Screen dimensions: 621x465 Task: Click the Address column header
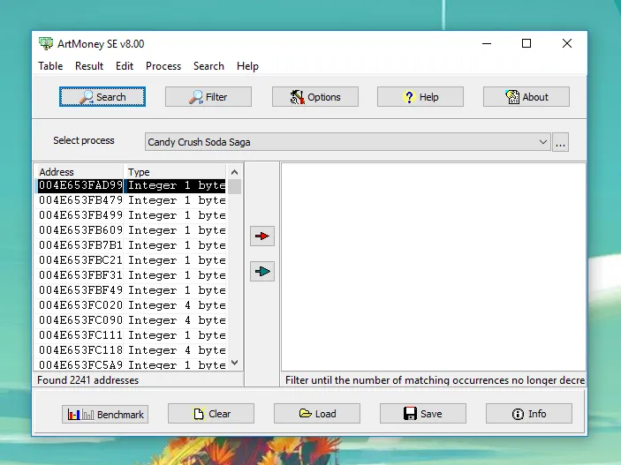(80, 172)
